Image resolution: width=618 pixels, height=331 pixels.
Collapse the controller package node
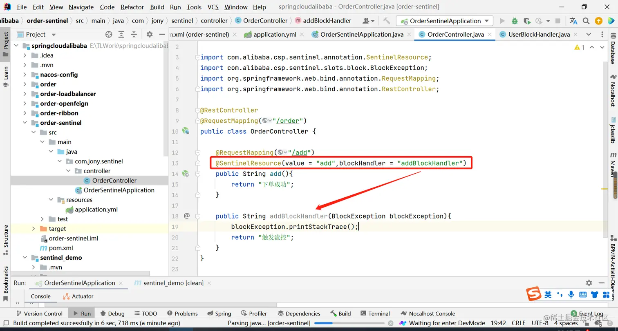68,171
